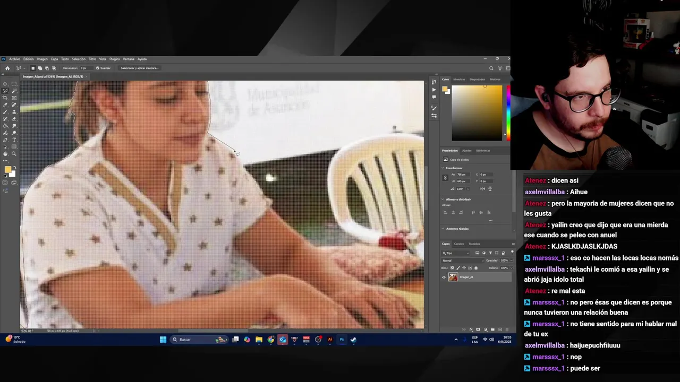Screen dimensions: 680x382
Task: Select the Crop tool
Action: pos(5,98)
